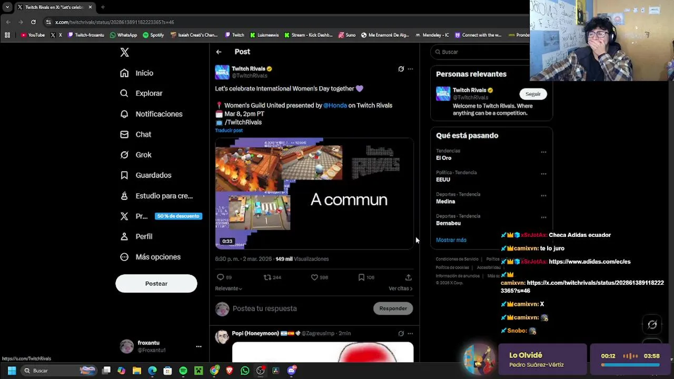The image size is (674, 379).
Task: Go back with the Post arrow
Action: 219,52
